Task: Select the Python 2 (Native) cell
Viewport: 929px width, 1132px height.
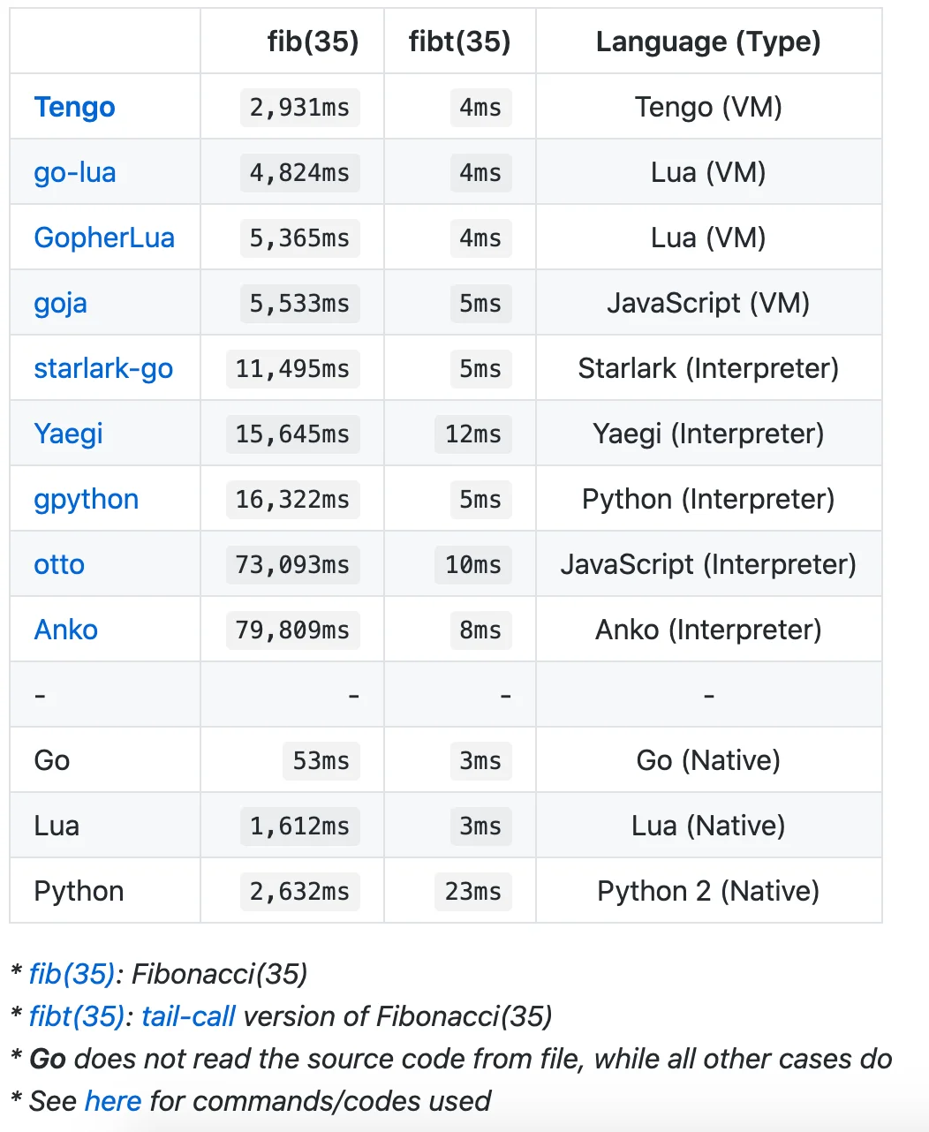Action: [x=708, y=891]
